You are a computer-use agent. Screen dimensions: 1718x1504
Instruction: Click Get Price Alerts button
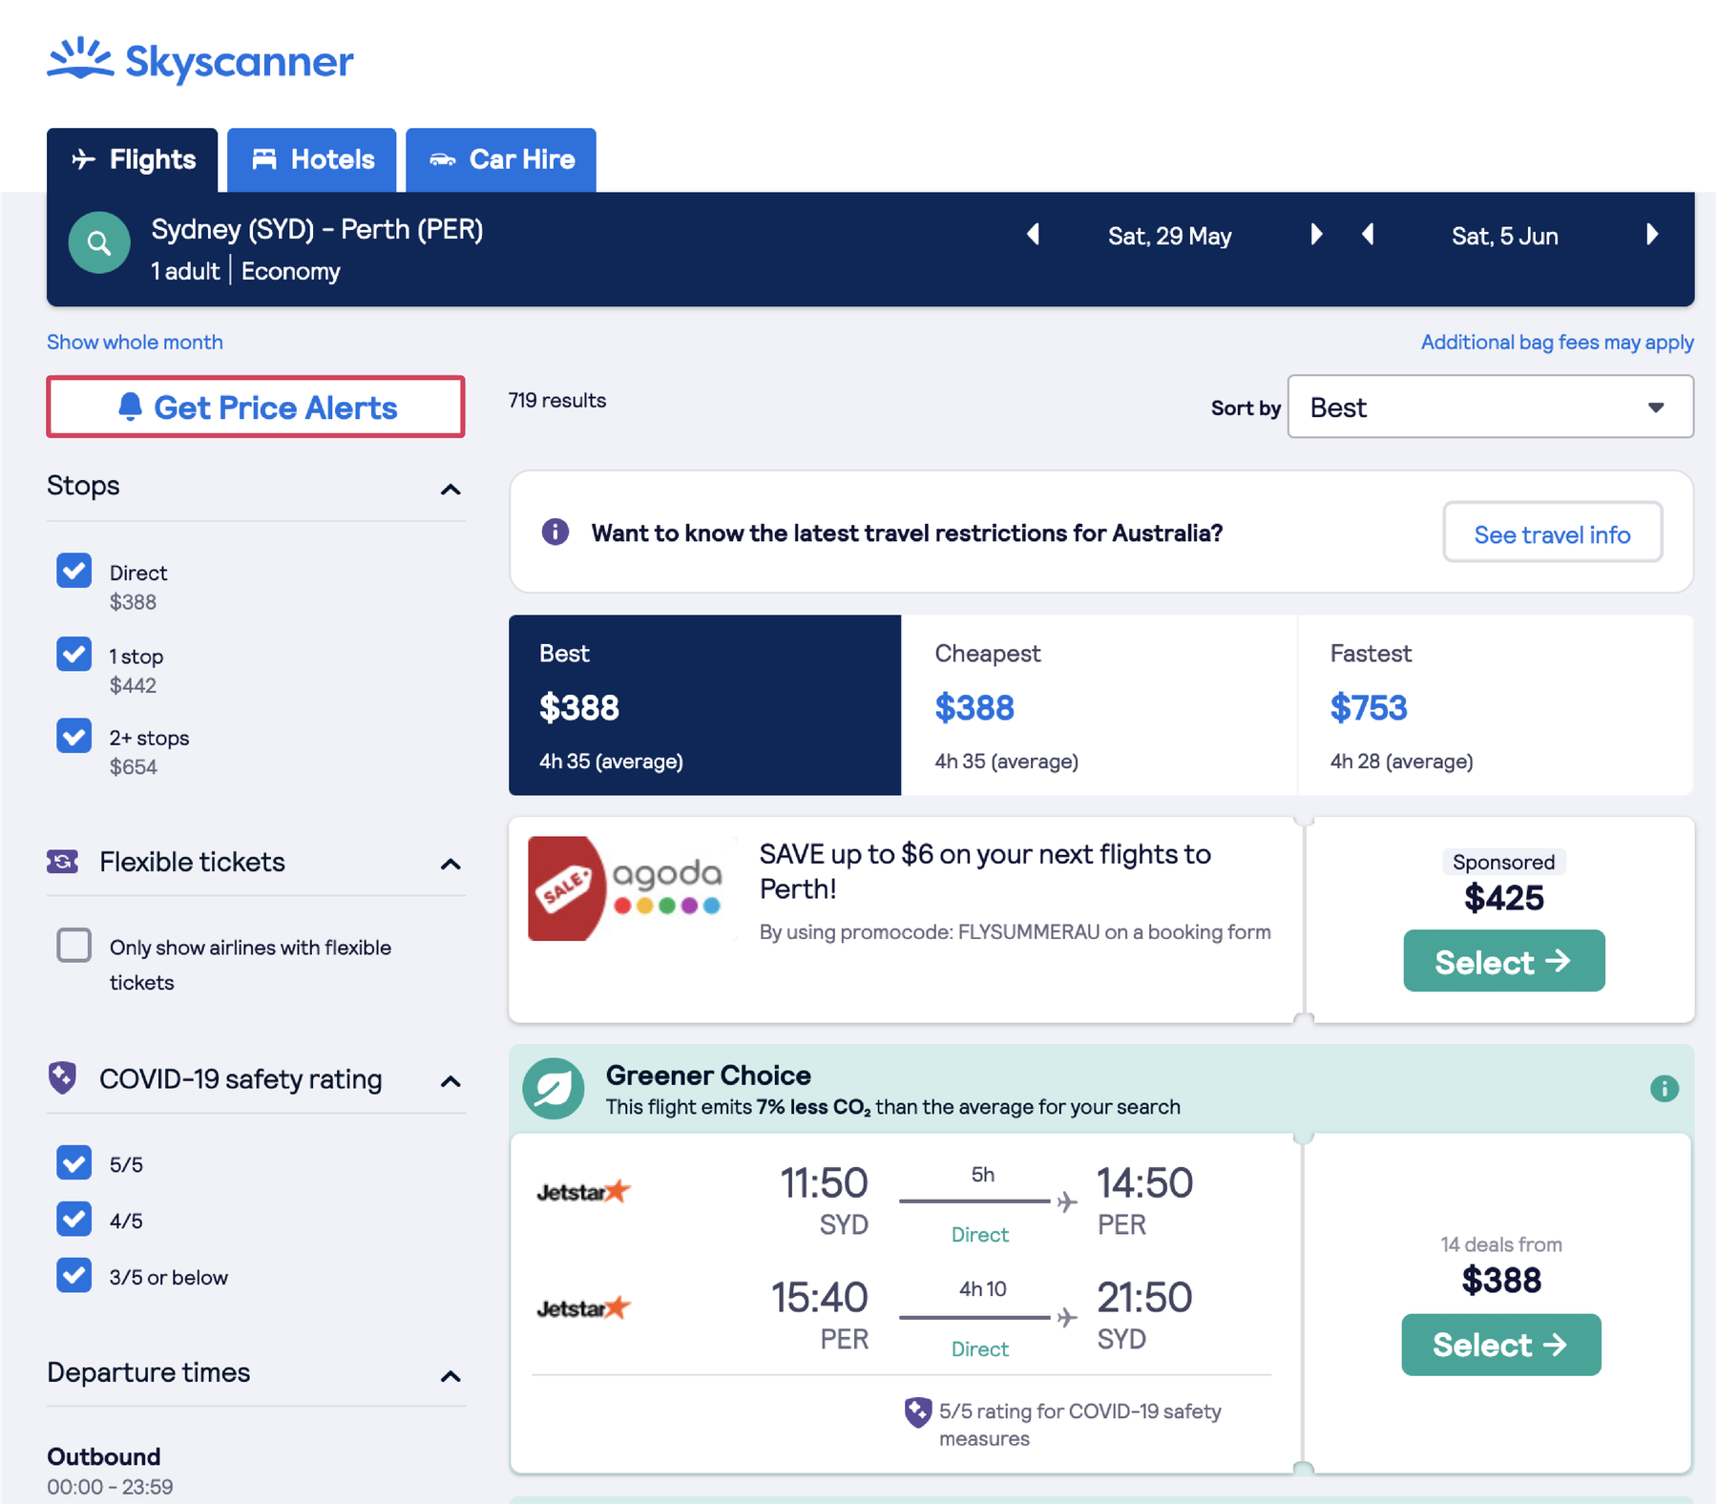coord(256,407)
